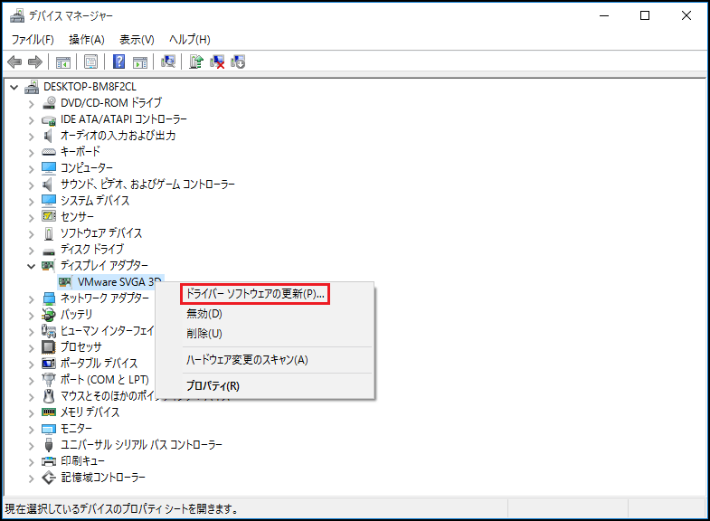Open the Properties sheet toolbar icon
The width and height of the screenshot is (710, 521).
coord(91,62)
